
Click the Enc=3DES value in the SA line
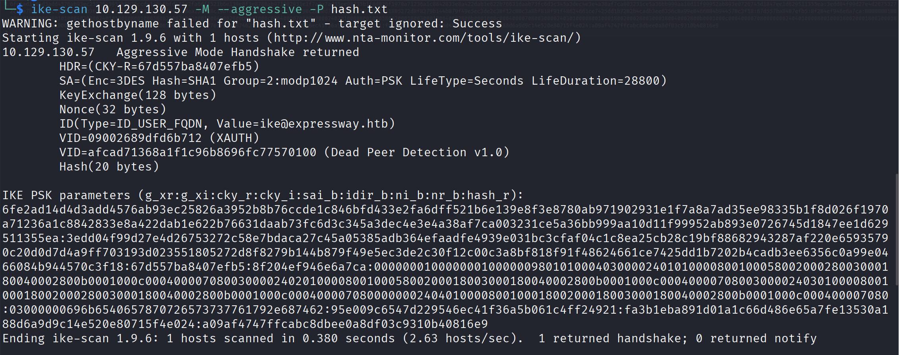116,81
